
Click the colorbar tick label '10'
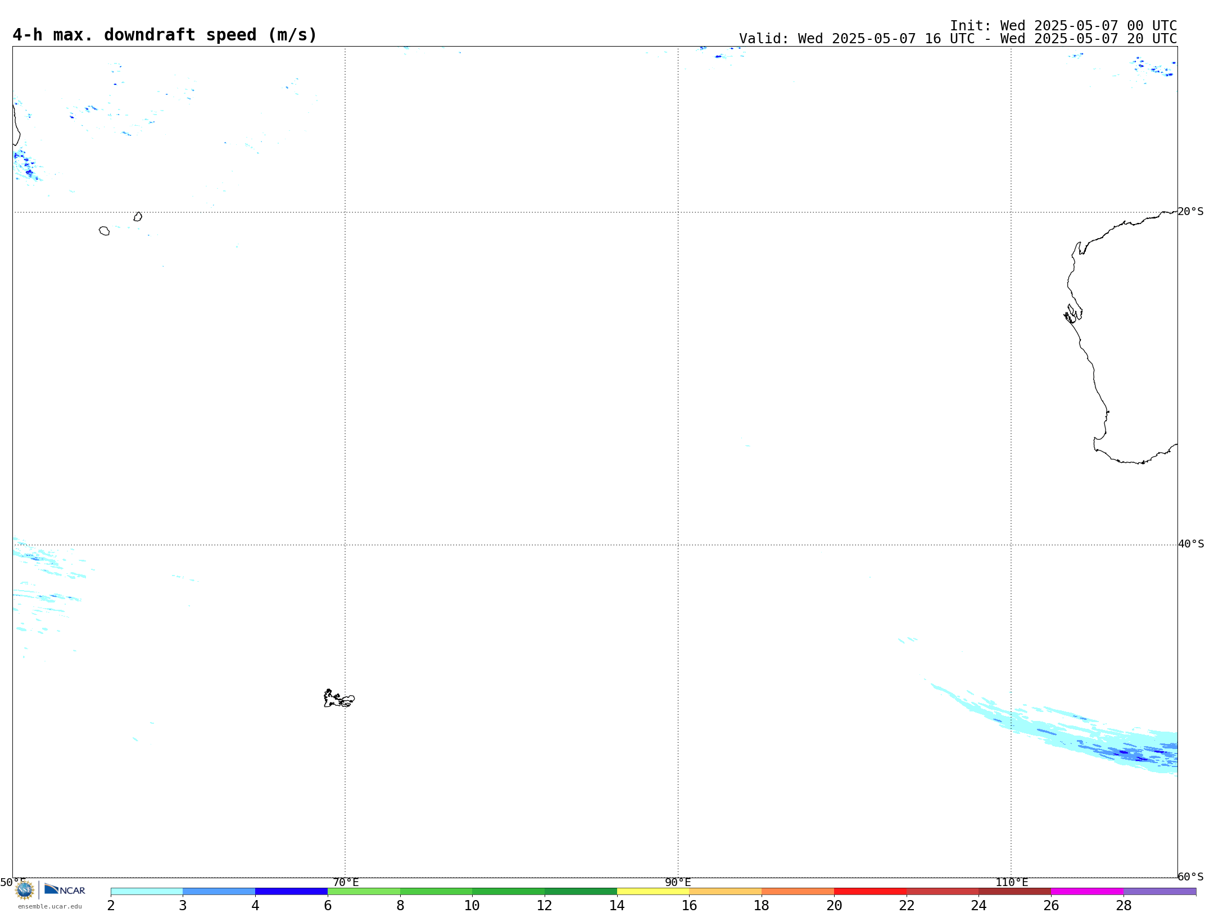(x=472, y=906)
